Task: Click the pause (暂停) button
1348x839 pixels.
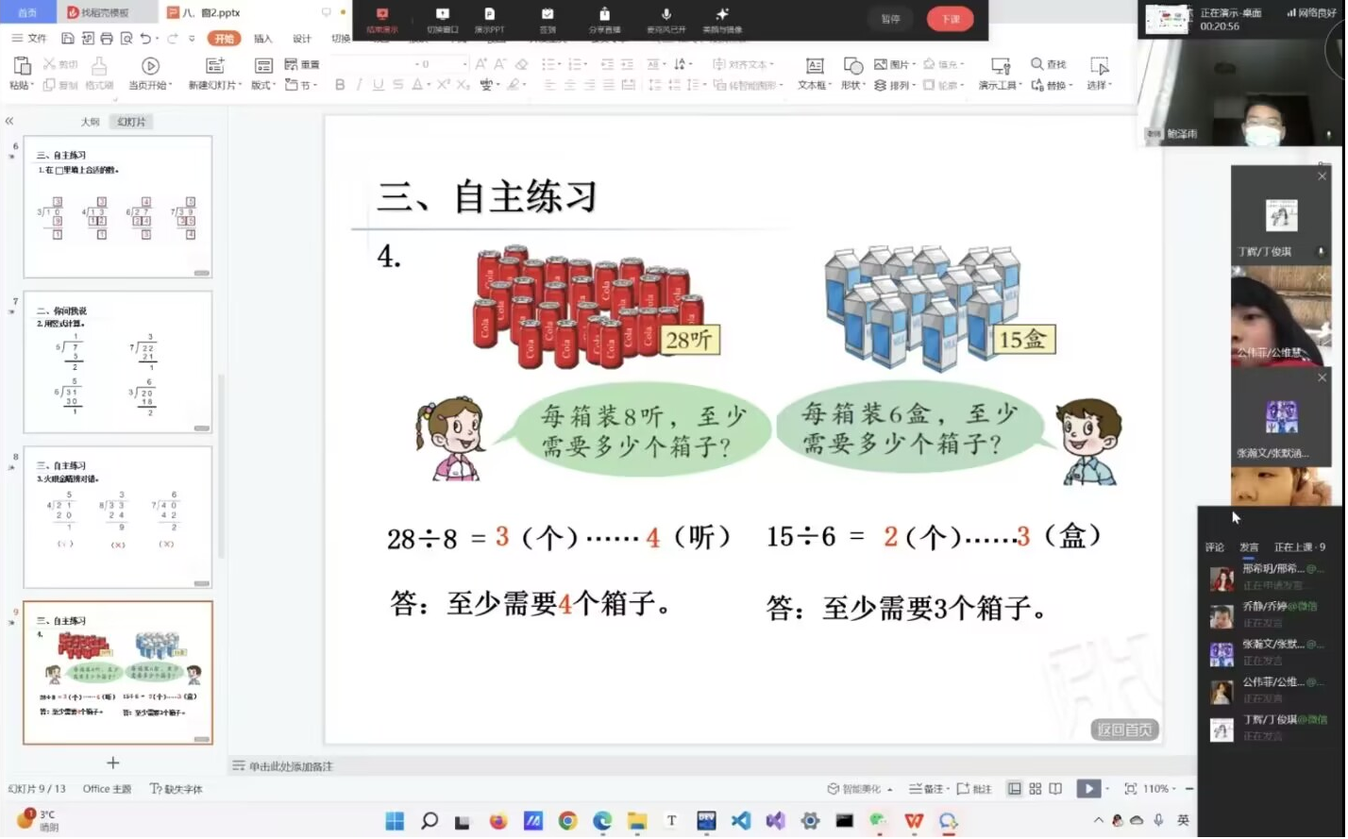Action: [x=890, y=19]
